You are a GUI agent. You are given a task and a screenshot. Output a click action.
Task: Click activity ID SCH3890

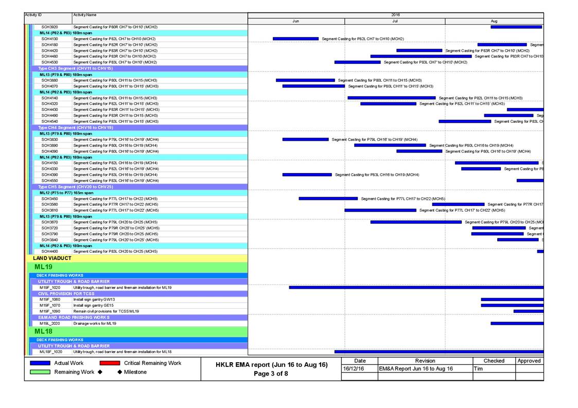49,145
